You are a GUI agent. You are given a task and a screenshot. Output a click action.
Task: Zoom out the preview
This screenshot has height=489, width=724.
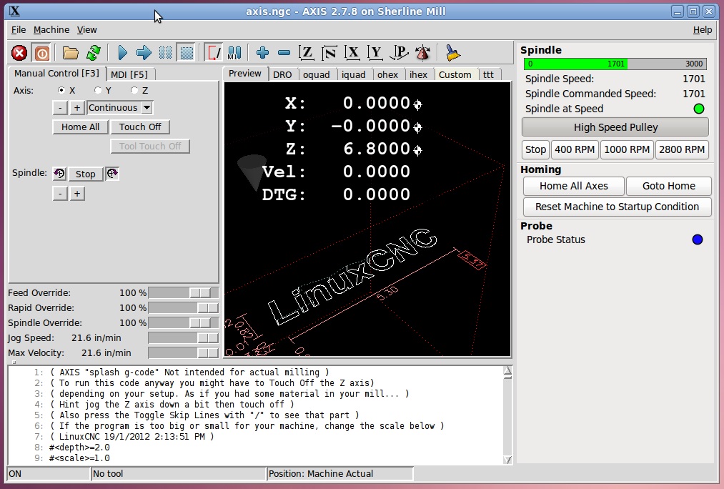click(284, 53)
